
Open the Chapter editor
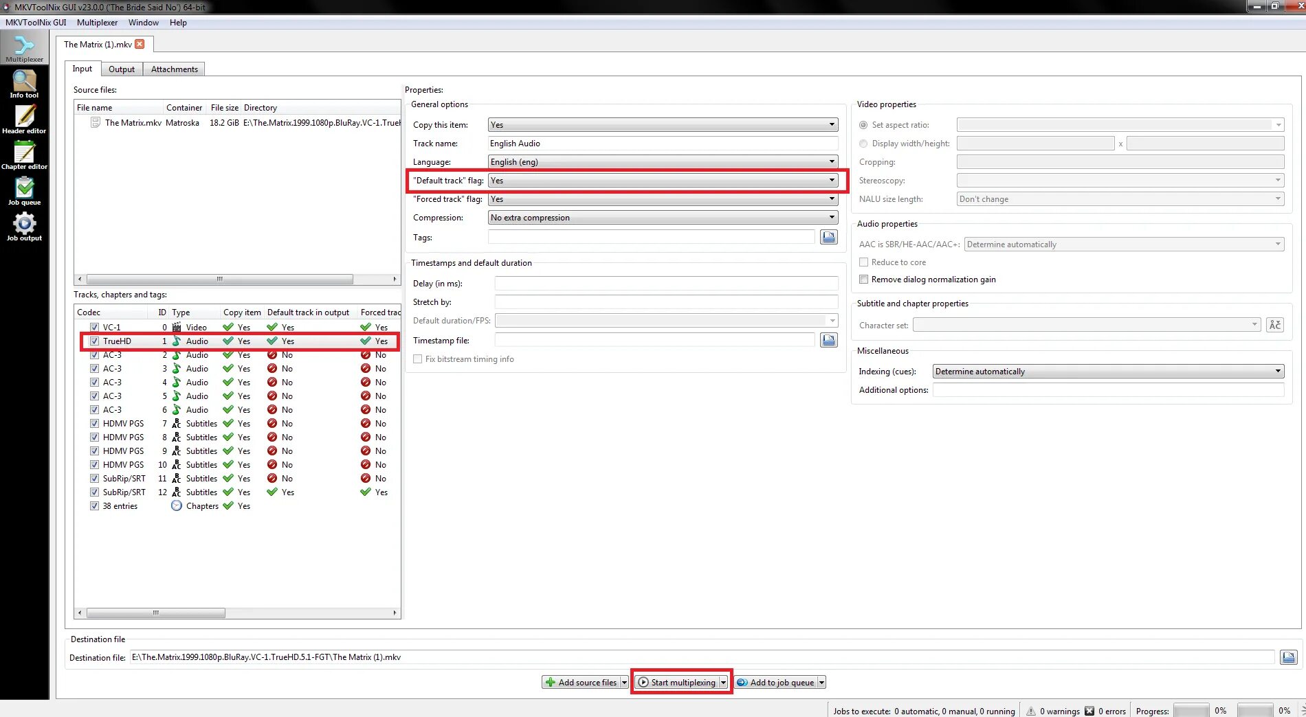click(24, 155)
